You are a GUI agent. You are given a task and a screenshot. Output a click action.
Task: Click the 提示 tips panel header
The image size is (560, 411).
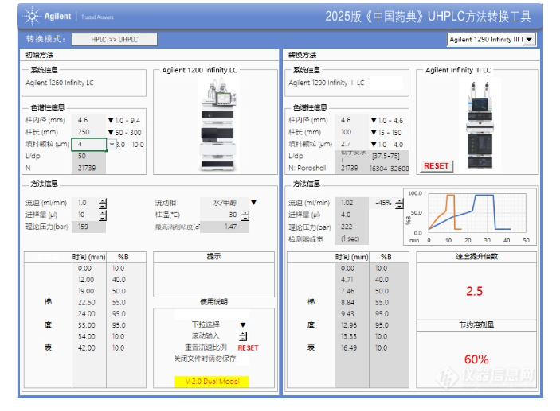[213, 257]
